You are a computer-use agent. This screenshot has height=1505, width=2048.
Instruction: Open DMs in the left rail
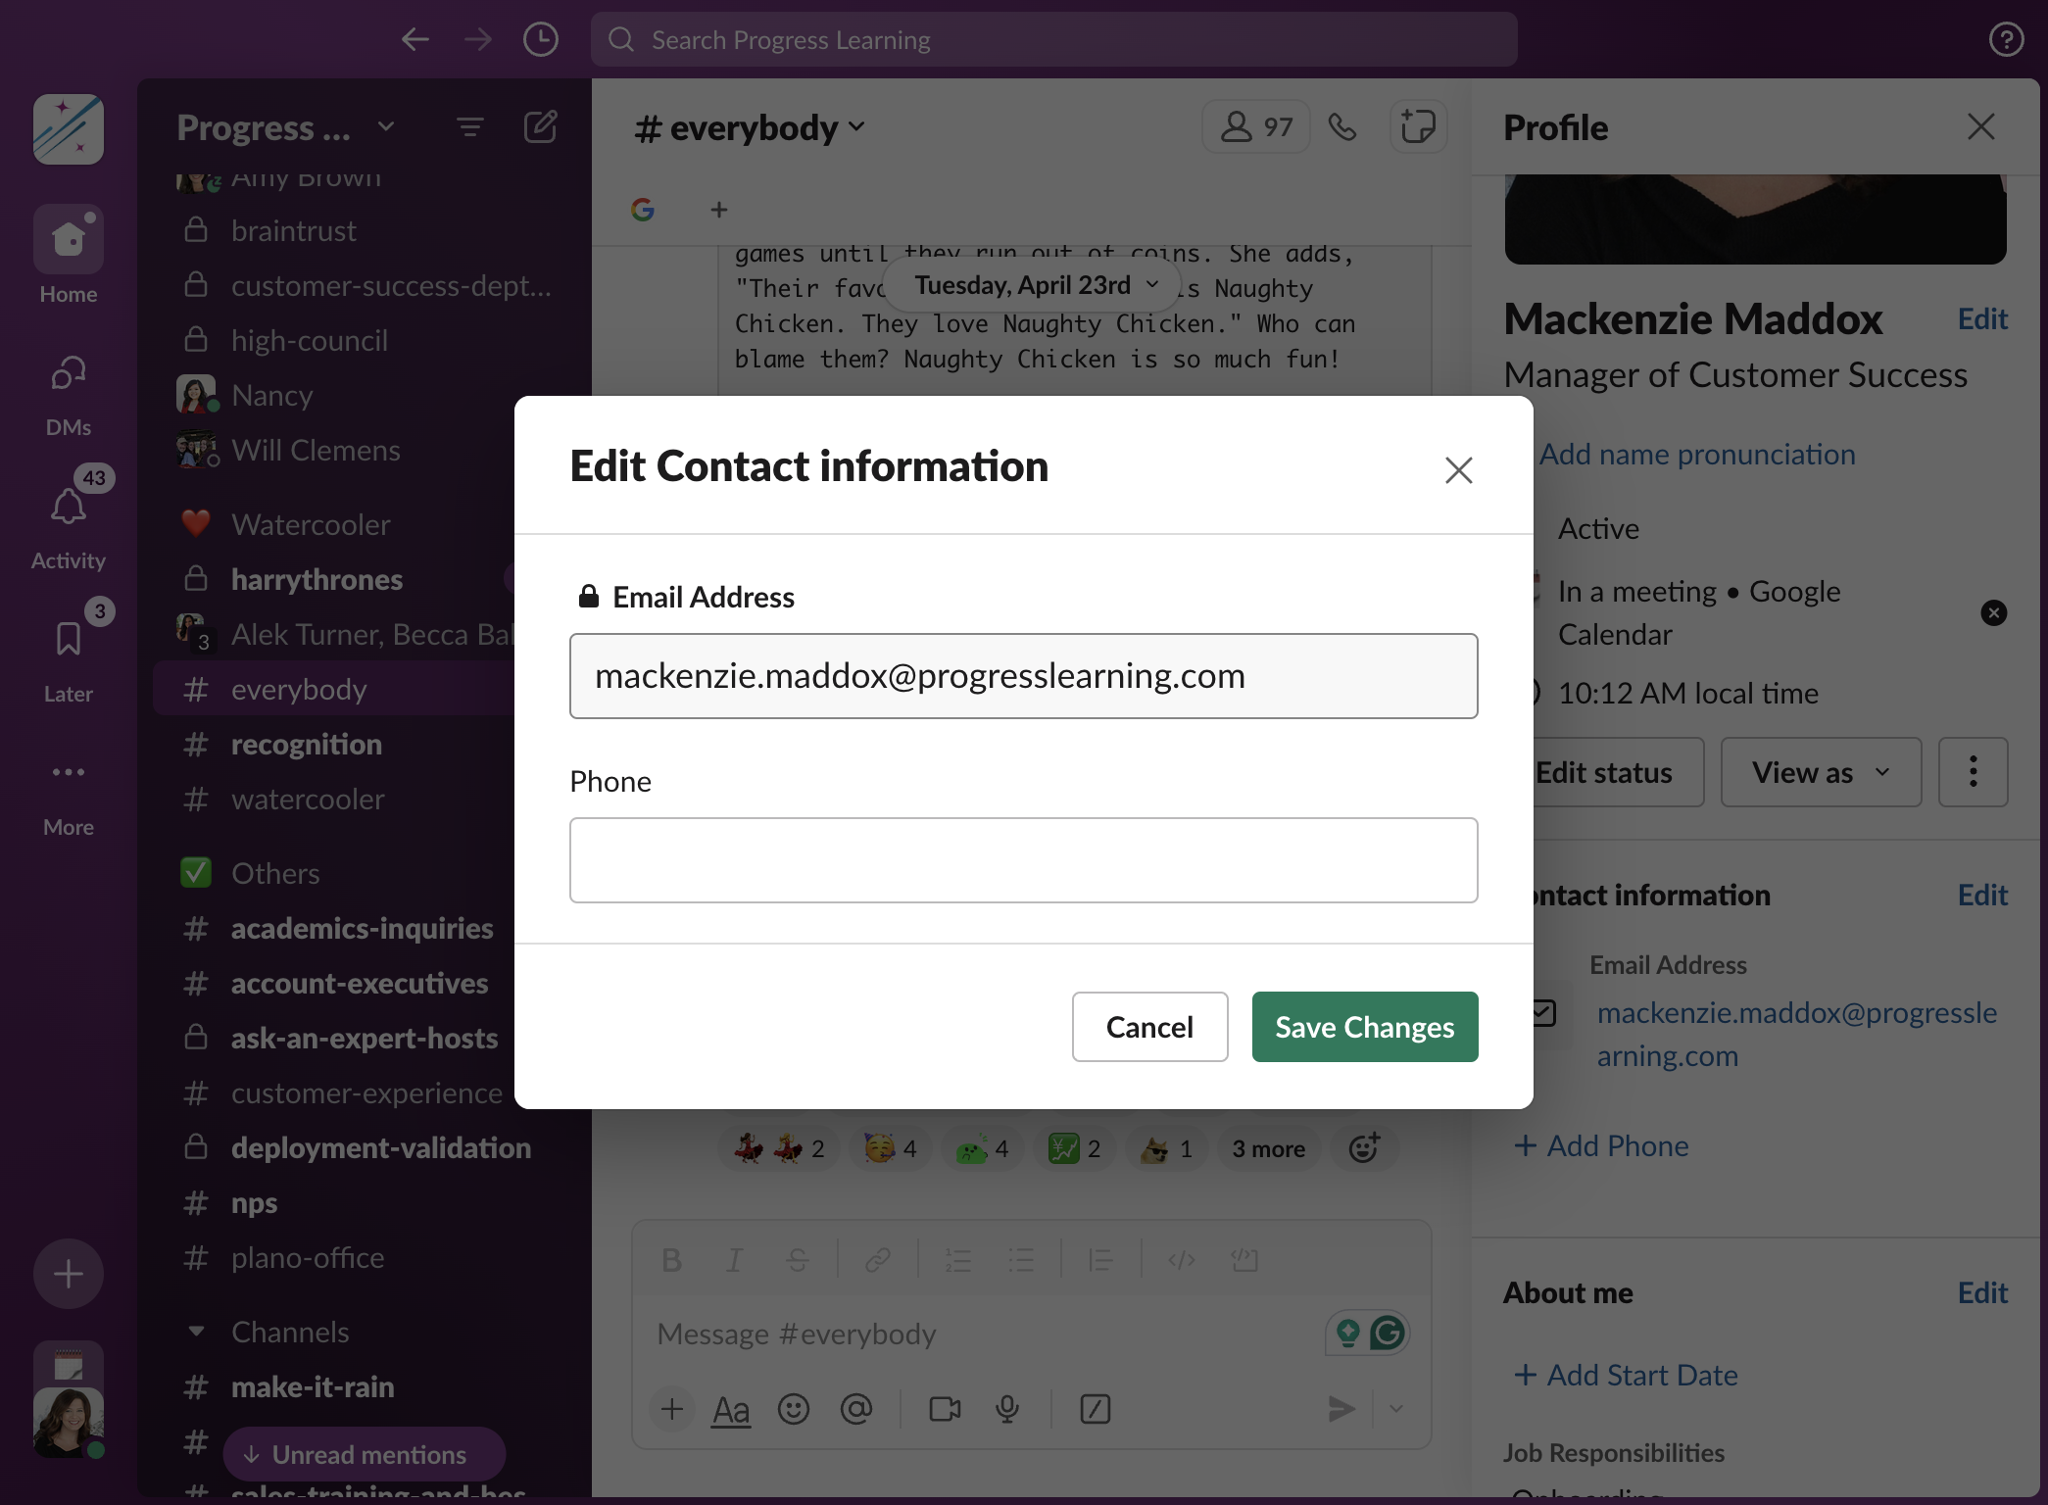click(69, 394)
